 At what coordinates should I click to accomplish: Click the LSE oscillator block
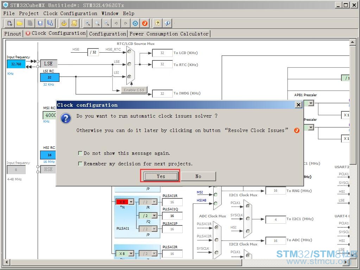(48, 64)
